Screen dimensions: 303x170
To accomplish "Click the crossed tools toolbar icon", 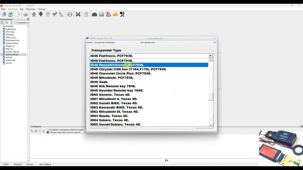I will tap(78, 14).
